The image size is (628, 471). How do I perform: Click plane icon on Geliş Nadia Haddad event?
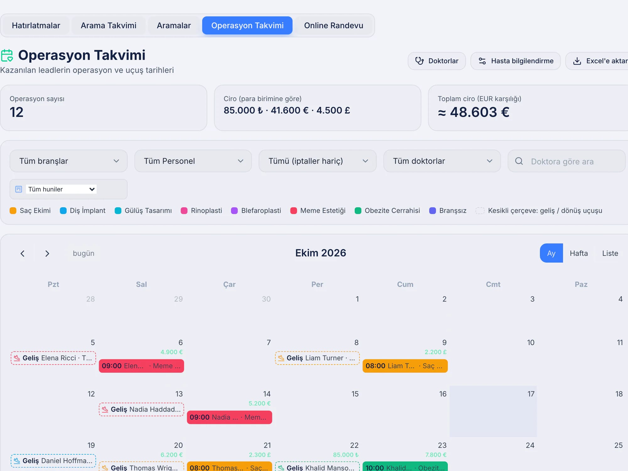tap(105, 409)
